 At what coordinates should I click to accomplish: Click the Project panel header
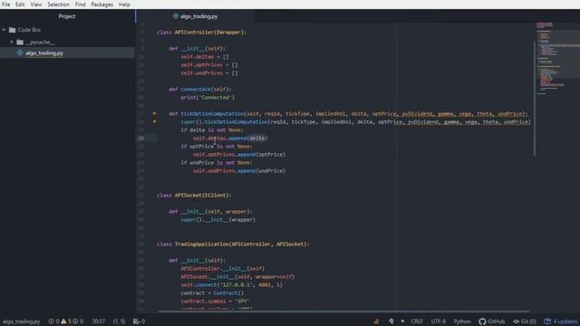tap(67, 16)
